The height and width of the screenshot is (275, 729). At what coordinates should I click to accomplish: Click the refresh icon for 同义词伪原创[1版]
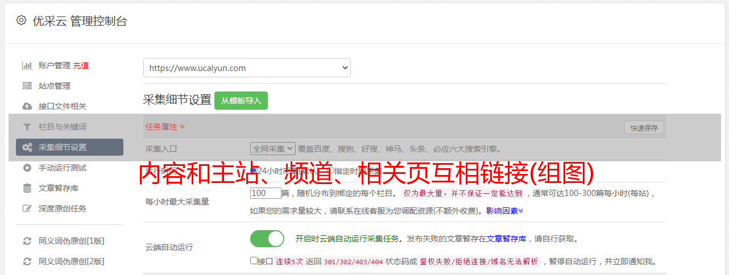click(x=27, y=241)
